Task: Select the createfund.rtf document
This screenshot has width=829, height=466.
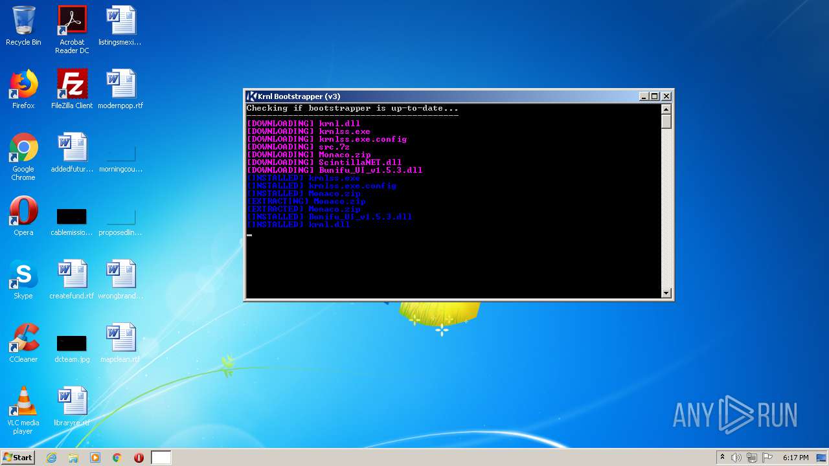Action: point(72,280)
